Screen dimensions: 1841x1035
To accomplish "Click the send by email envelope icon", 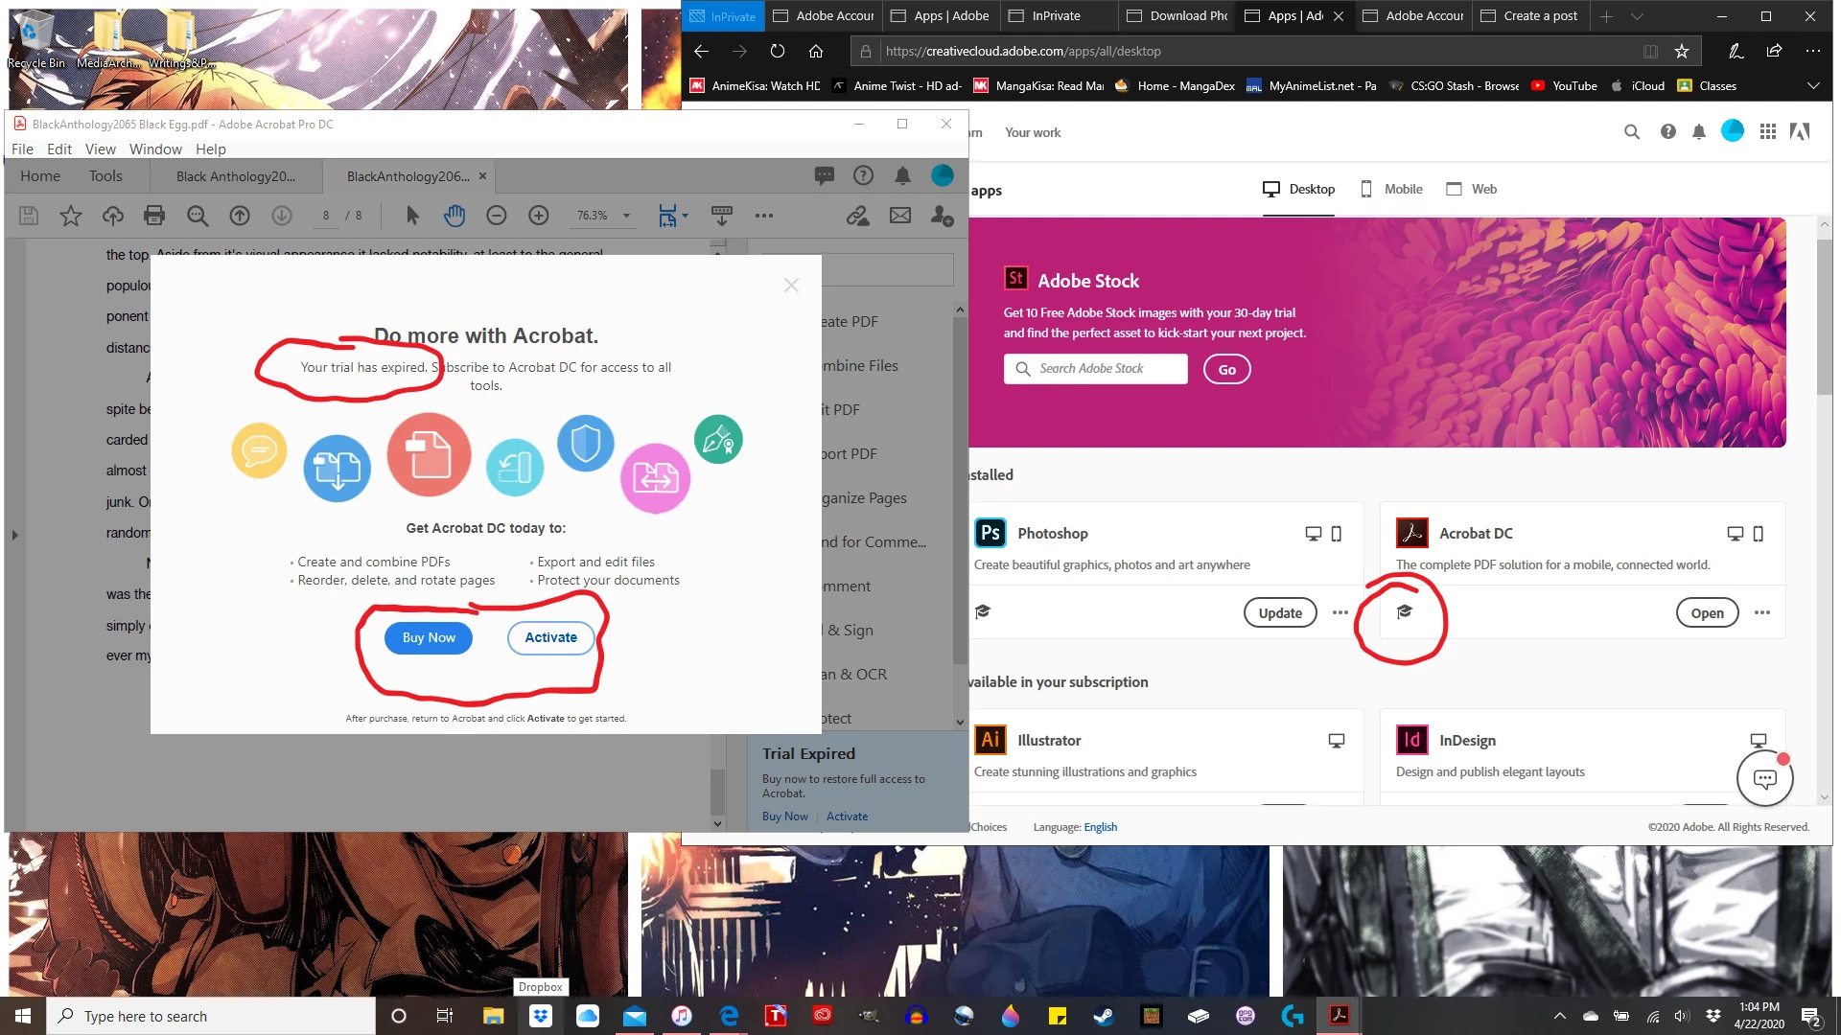I will [x=899, y=216].
